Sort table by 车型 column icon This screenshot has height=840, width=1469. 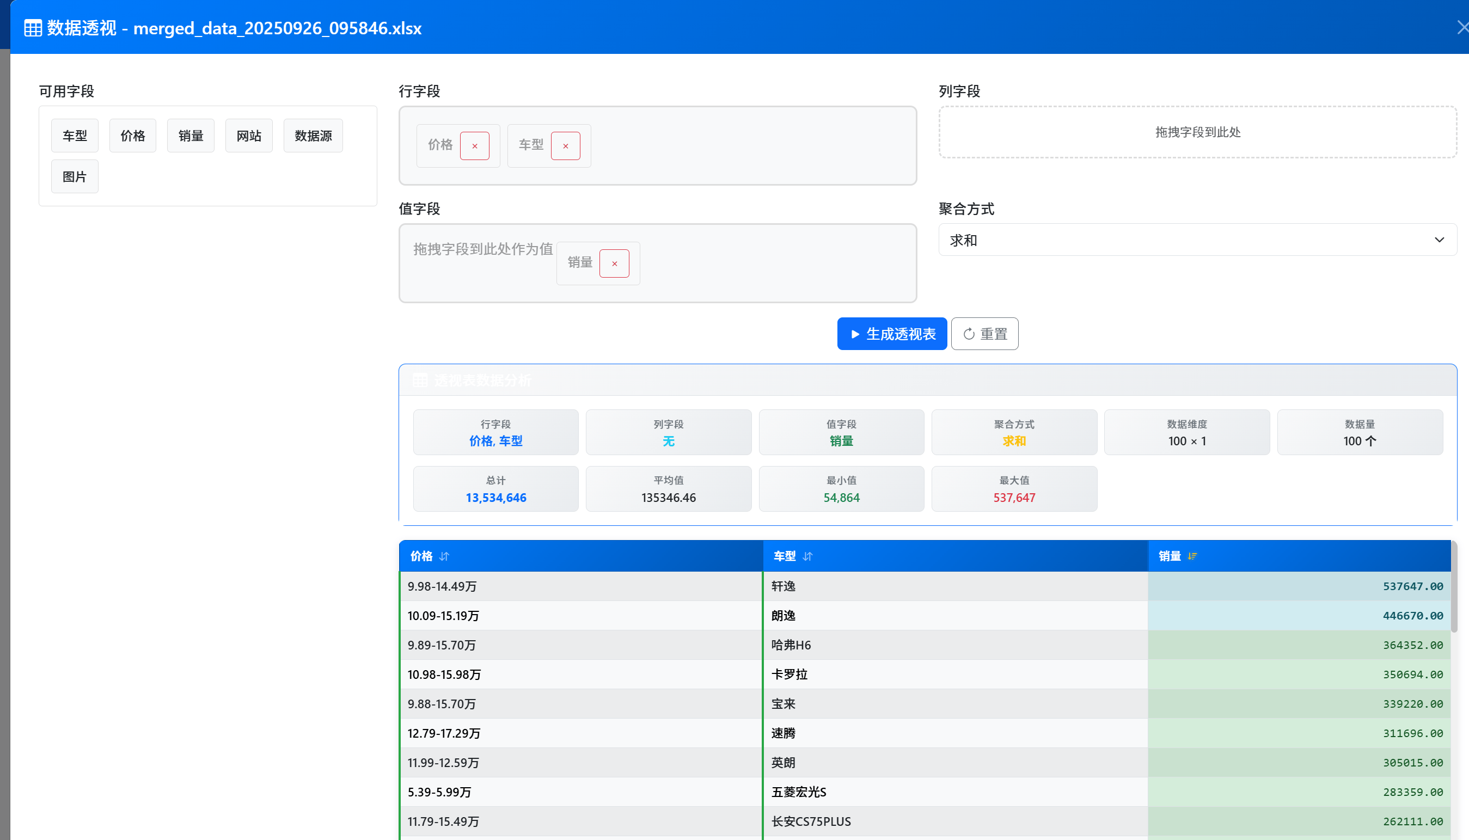pyautogui.click(x=807, y=556)
